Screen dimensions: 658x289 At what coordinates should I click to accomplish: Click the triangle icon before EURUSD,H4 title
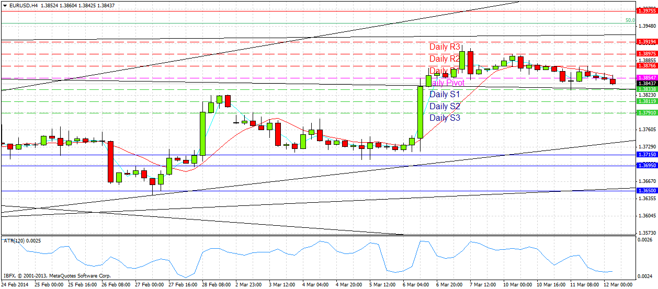[4, 5]
